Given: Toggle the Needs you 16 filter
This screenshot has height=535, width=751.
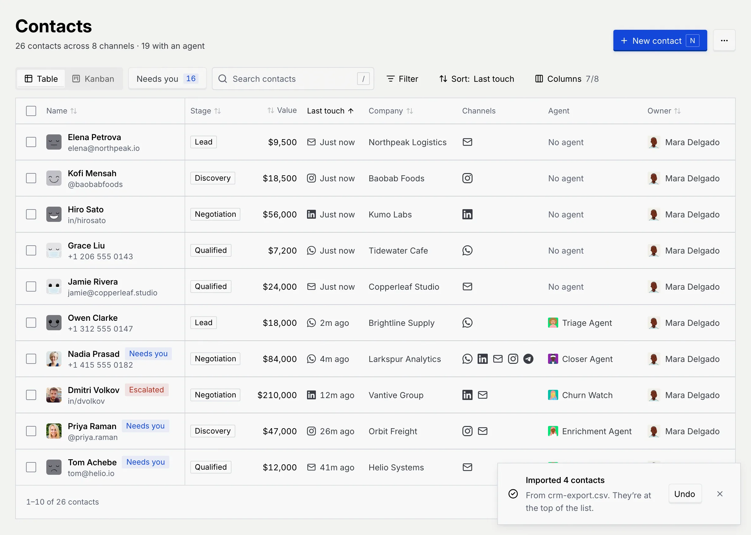Looking at the screenshot, I should point(167,79).
